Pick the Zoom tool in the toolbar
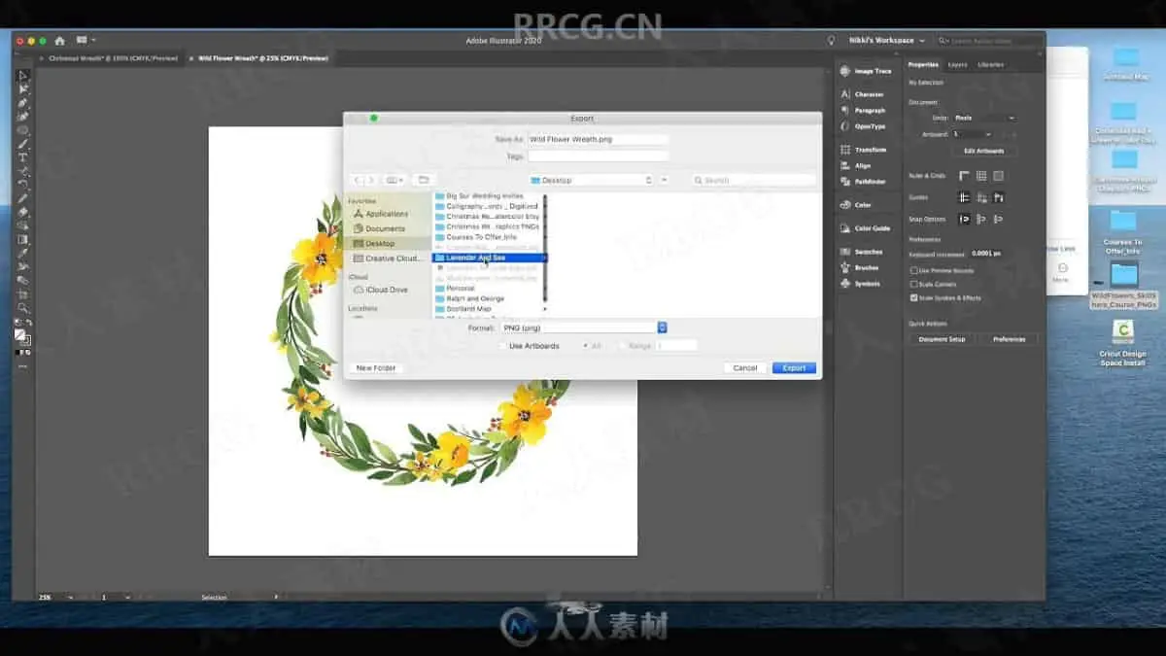This screenshot has height=656, width=1166. pyautogui.click(x=23, y=307)
